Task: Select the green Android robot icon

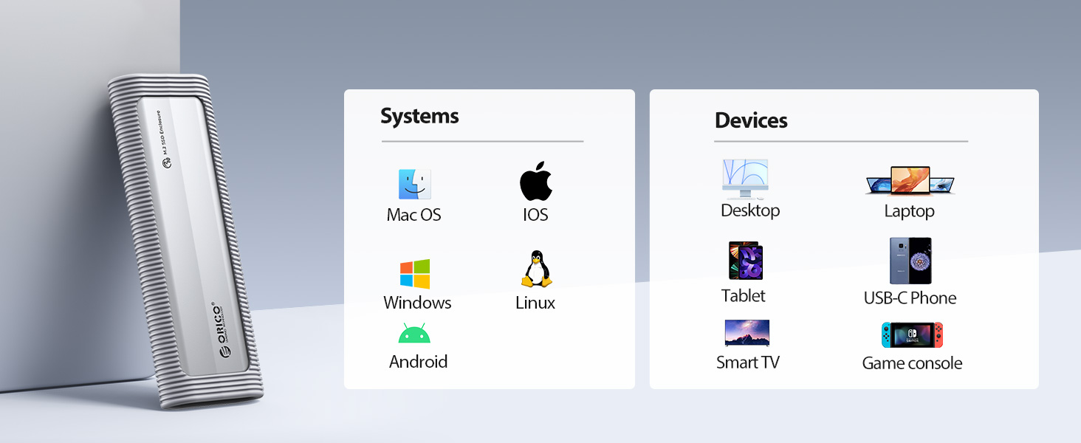Action: 414,333
